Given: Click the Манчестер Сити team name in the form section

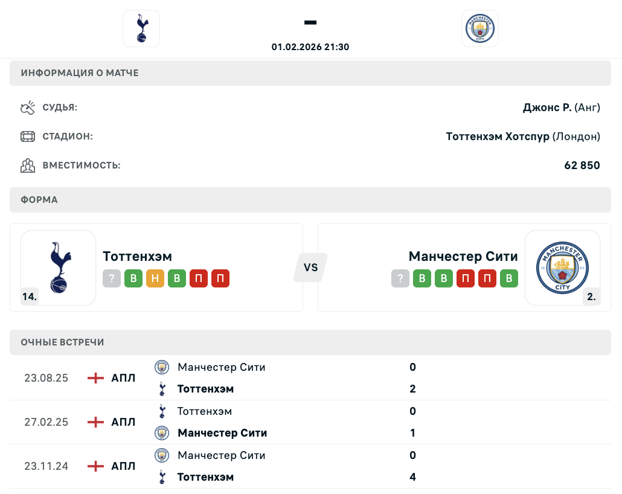Looking at the screenshot, I should (x=463, y=256).
